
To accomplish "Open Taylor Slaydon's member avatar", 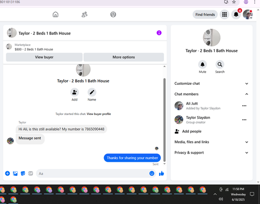I will (179, 120).
